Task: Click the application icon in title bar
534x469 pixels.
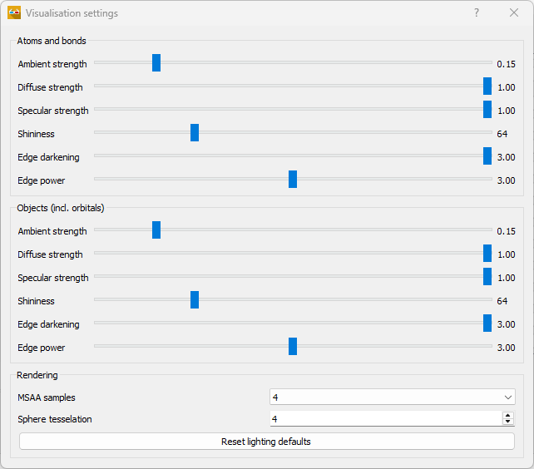Action: pos(14,13)
